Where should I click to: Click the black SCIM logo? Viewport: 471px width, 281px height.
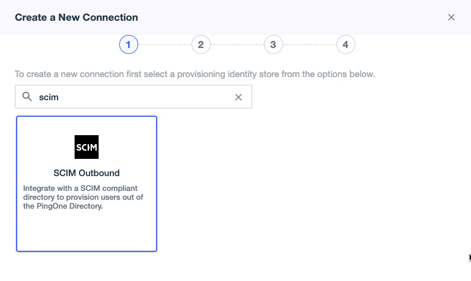point(87,147)
